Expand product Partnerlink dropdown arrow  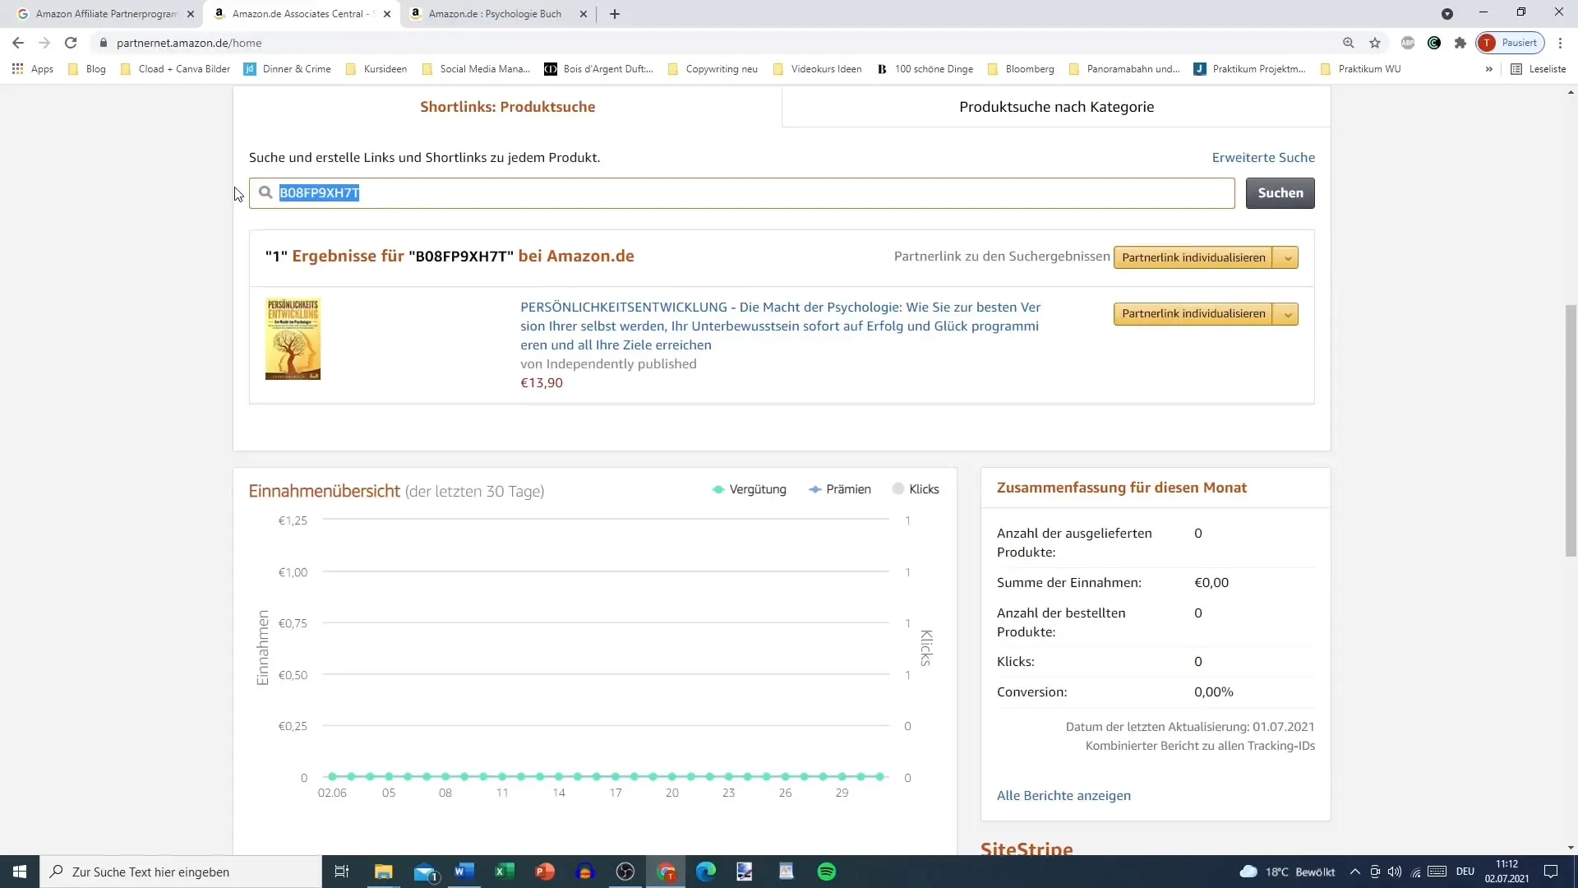(1287, 314)
